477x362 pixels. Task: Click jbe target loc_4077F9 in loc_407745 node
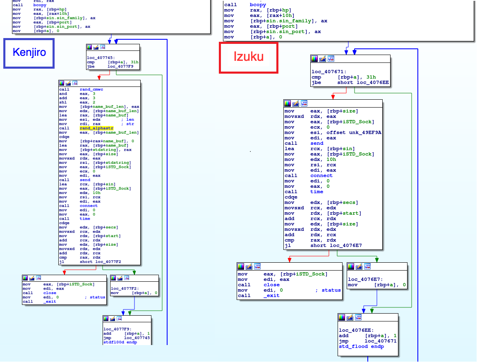coord(120,66)
